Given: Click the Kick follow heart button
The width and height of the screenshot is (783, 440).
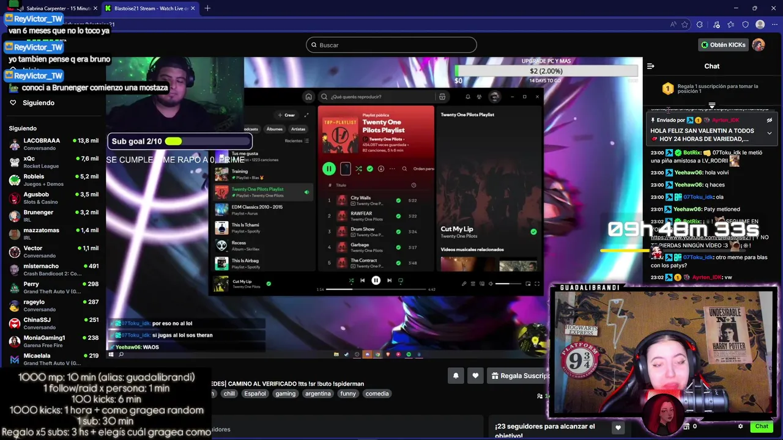Looking at the screenshot, I should click(475, 376).
